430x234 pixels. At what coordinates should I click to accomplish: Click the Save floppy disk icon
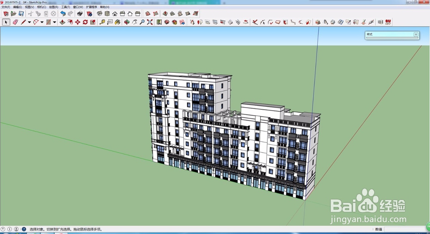(x=21, y=14)
